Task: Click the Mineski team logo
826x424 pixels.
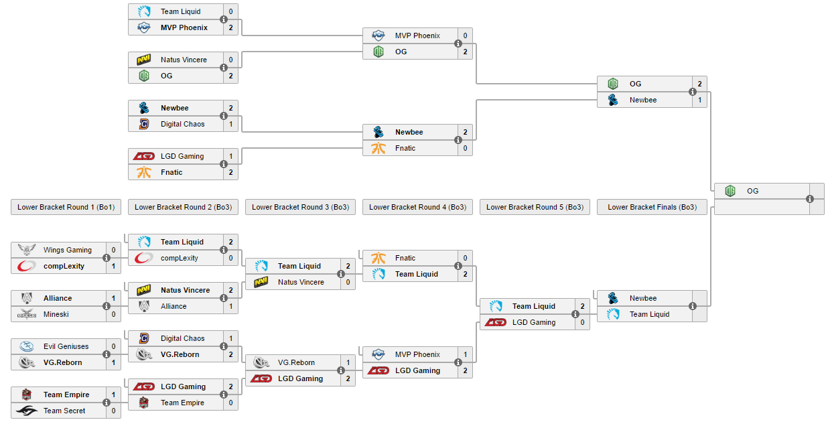Action: click(27, 314)
